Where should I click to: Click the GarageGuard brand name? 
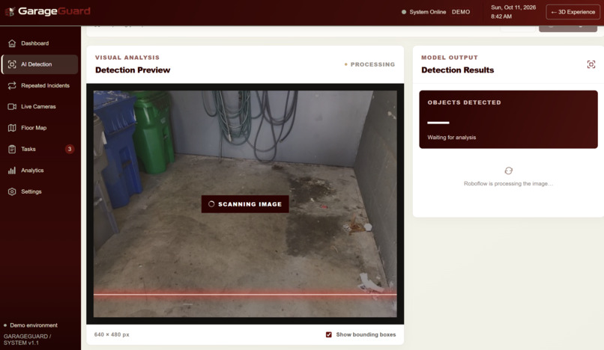(54, 11)
